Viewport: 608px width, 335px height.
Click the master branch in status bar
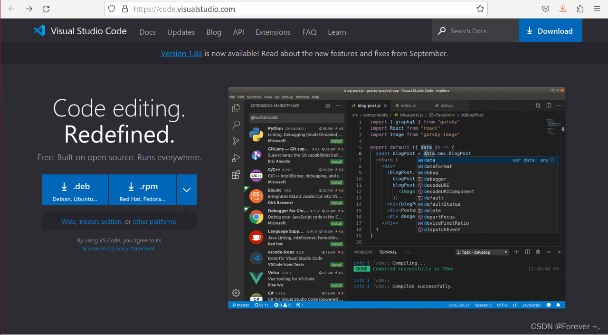coord(241,305)
